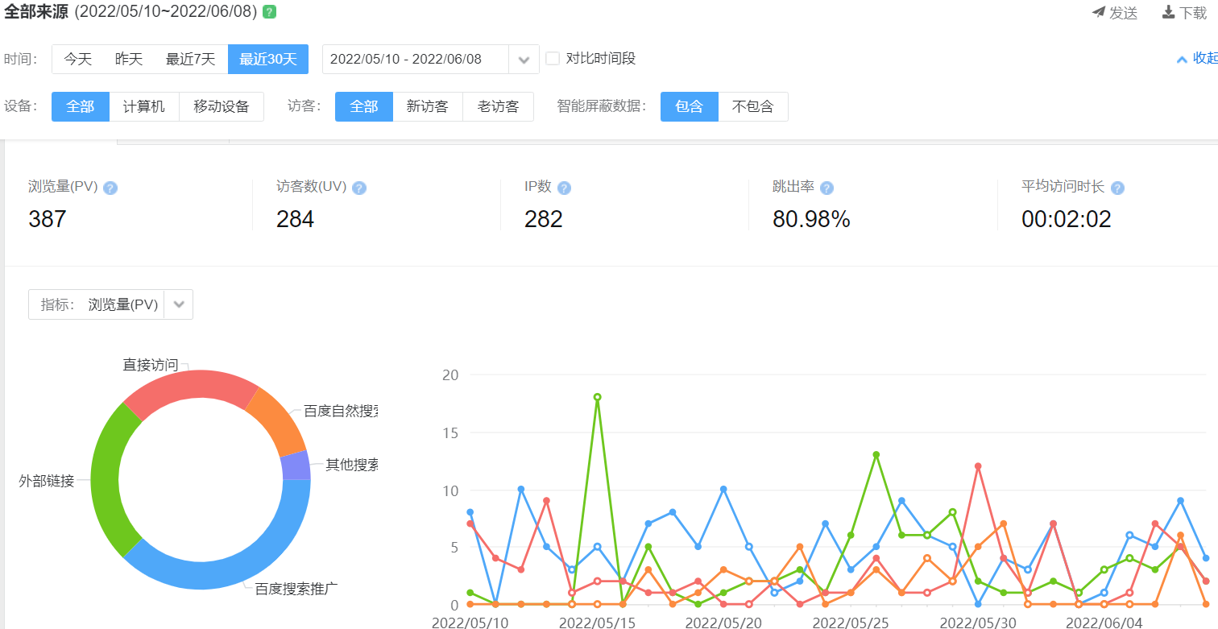The height and width of the screenshot is (629, 1218).
Task: Click help icon beside 跳出率
Action: click(826, 188)
